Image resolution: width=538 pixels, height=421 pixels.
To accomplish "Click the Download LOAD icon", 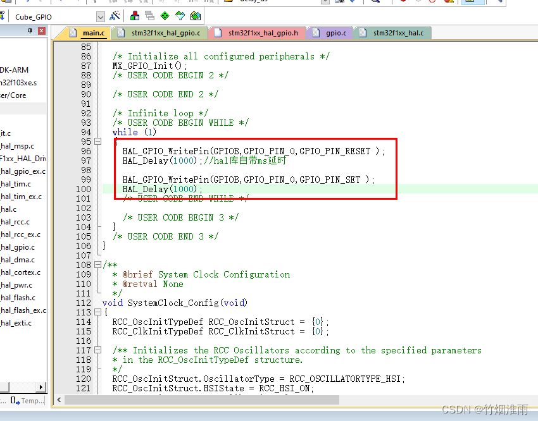I will coord(3,16).
